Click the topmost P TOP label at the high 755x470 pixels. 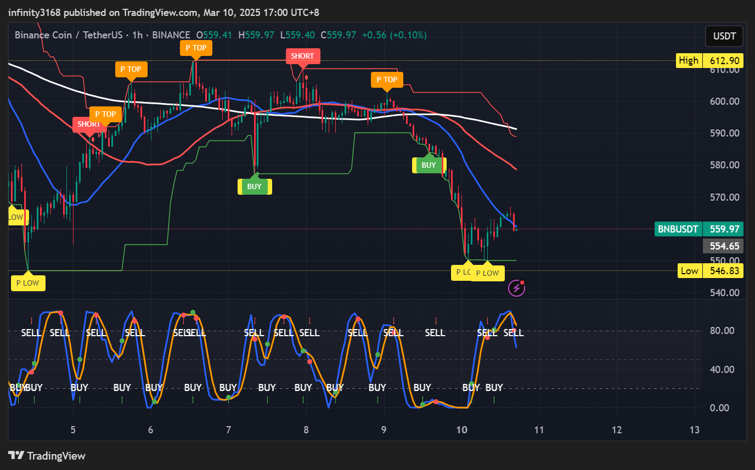196,48
